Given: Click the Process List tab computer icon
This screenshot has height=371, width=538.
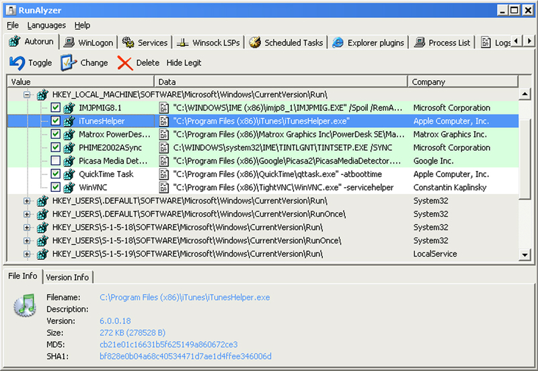Looking at the screenshot, I should pos(419,42).
